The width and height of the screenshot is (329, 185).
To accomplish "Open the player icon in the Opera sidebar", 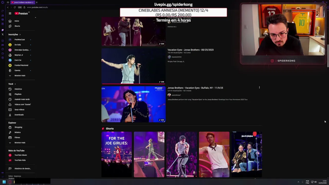I will 3,41.
